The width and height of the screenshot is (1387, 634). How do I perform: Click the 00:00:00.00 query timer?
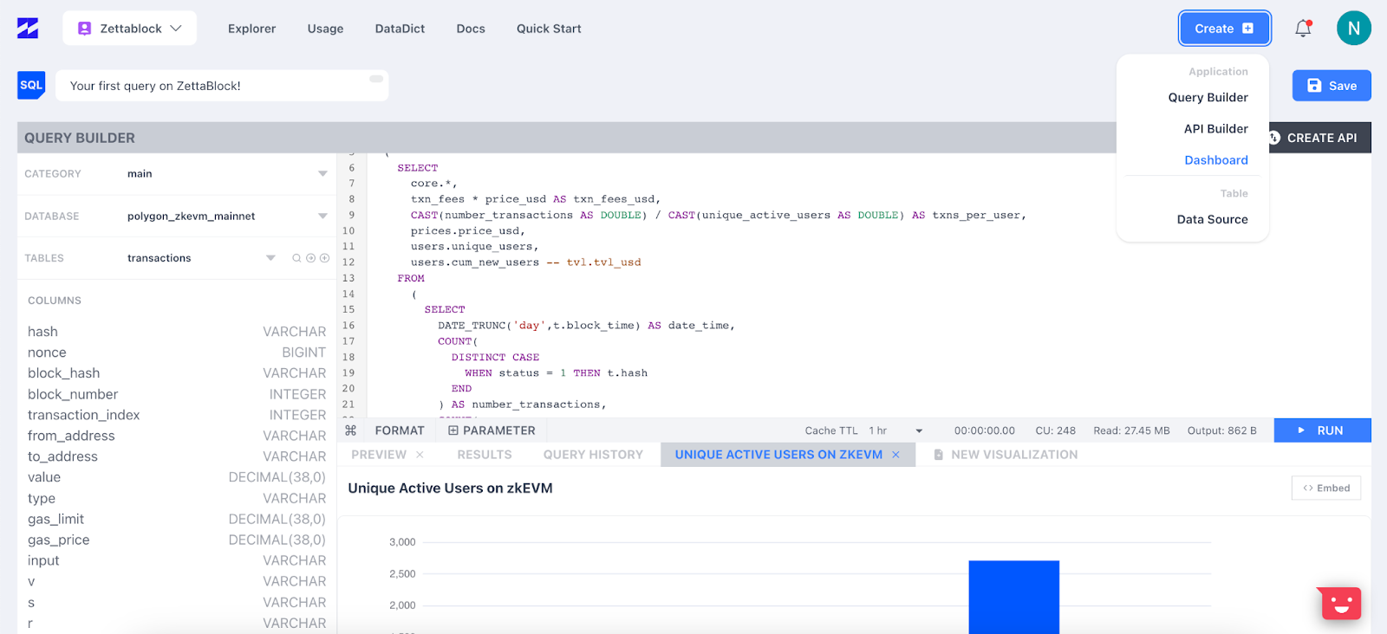coord(984,430)
